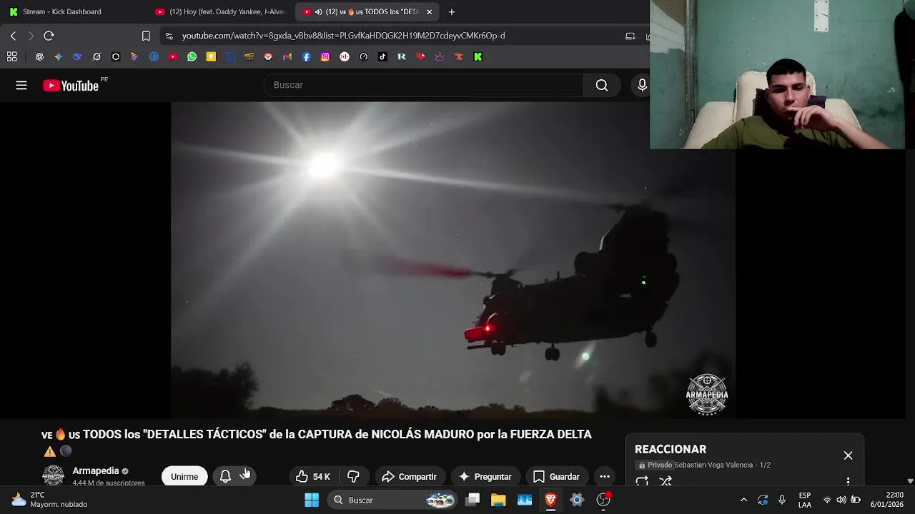
Task: Open the site settings icon next to the URL
Action: [x=169, y=36]
